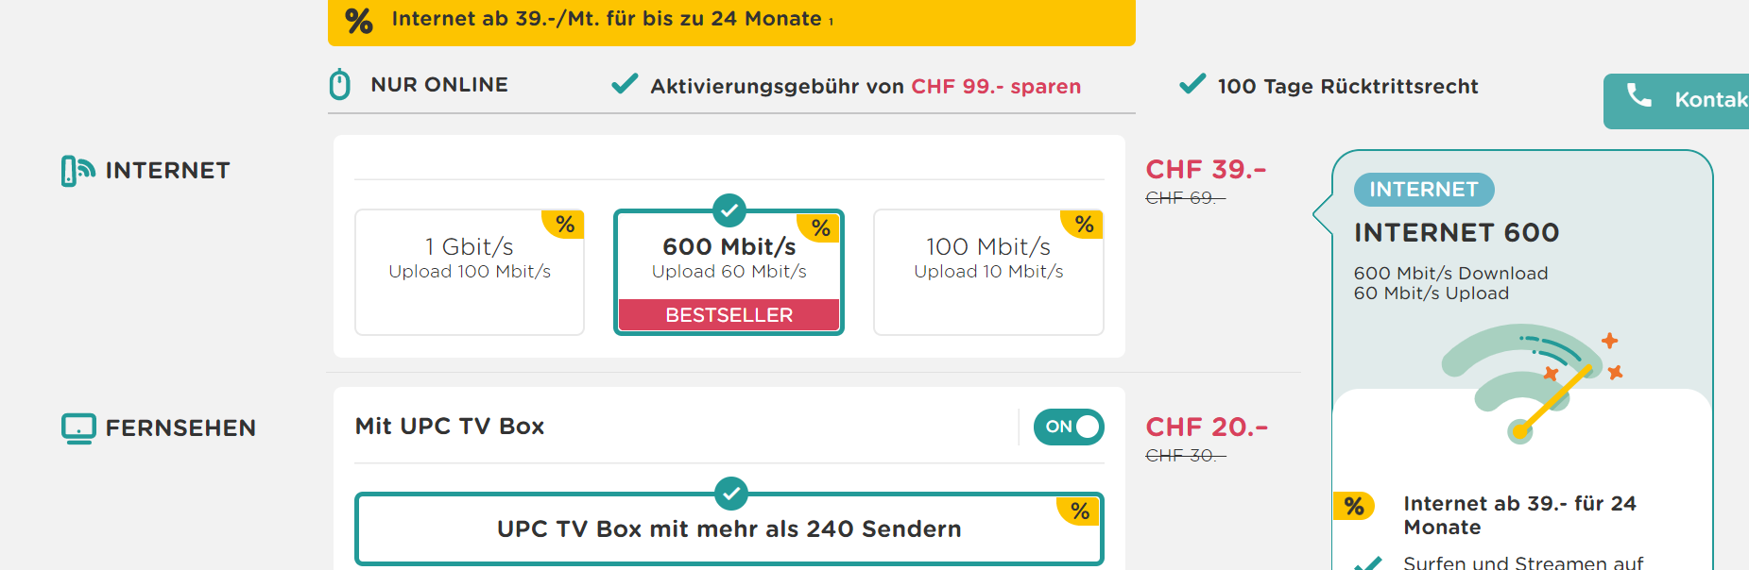Screen dimensions: 1749x570
Task: Click the 100 Tage Rücktrittsrecht checkmark
Action: click(x=1192, y=84)
